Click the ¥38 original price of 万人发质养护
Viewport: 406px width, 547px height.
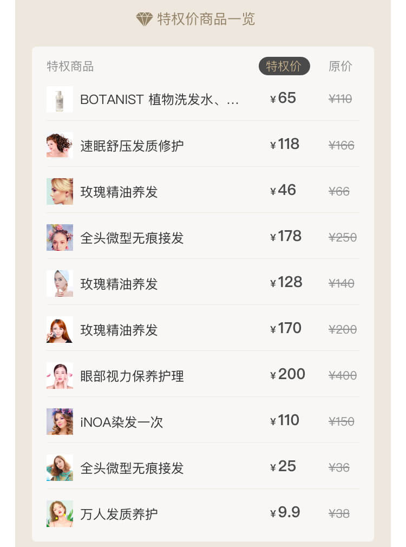[x=339, y=513]
